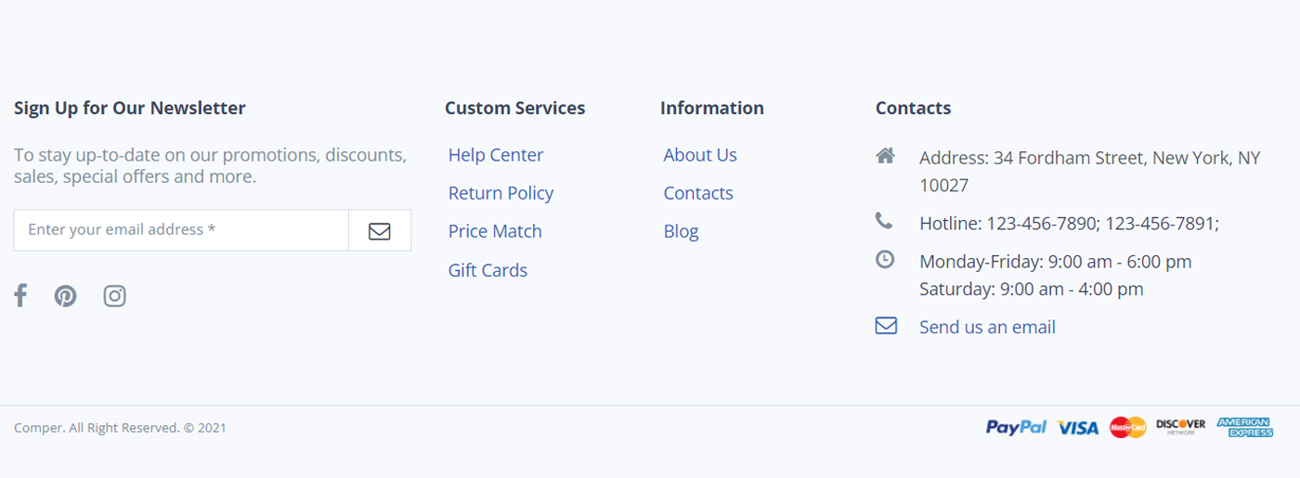Focus the email address input field

[x=181, y=230]
